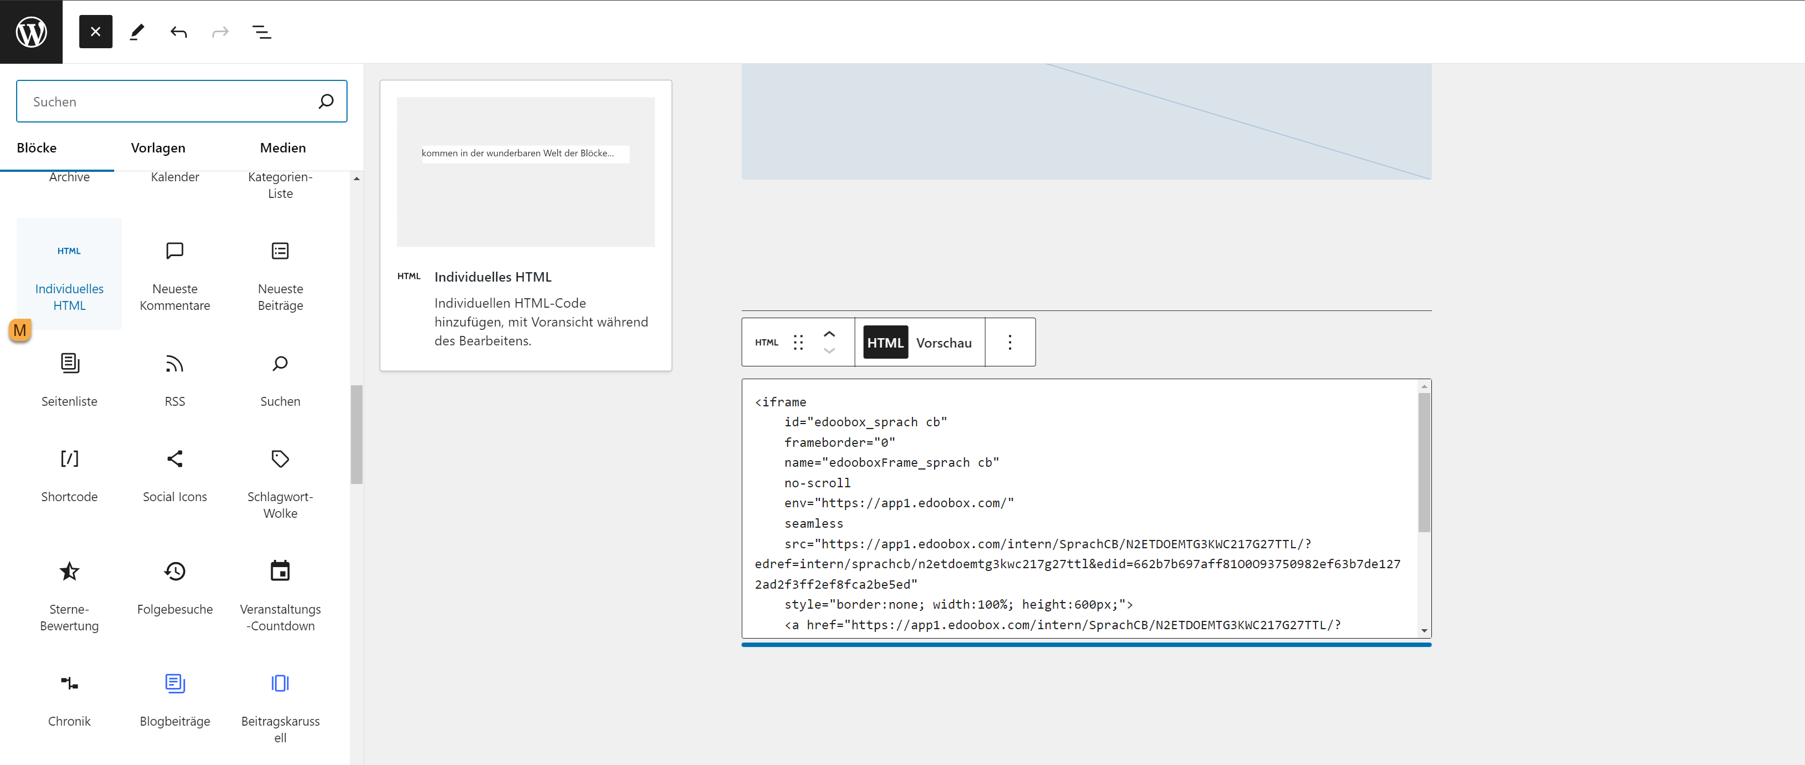The height and width of the screenshot is (765, 1805).
Task: Click the Undo arrow
Action: click(179, 32)
